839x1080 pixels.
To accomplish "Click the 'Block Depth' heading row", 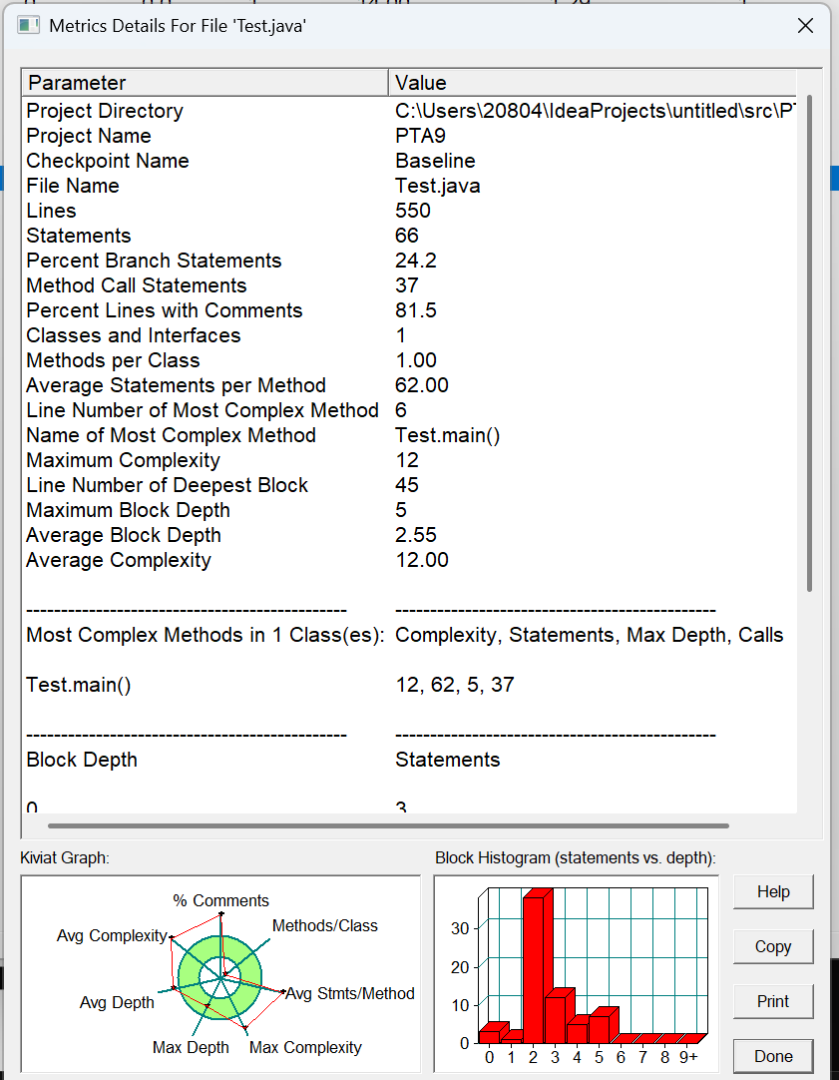I will tap(409, 760).
